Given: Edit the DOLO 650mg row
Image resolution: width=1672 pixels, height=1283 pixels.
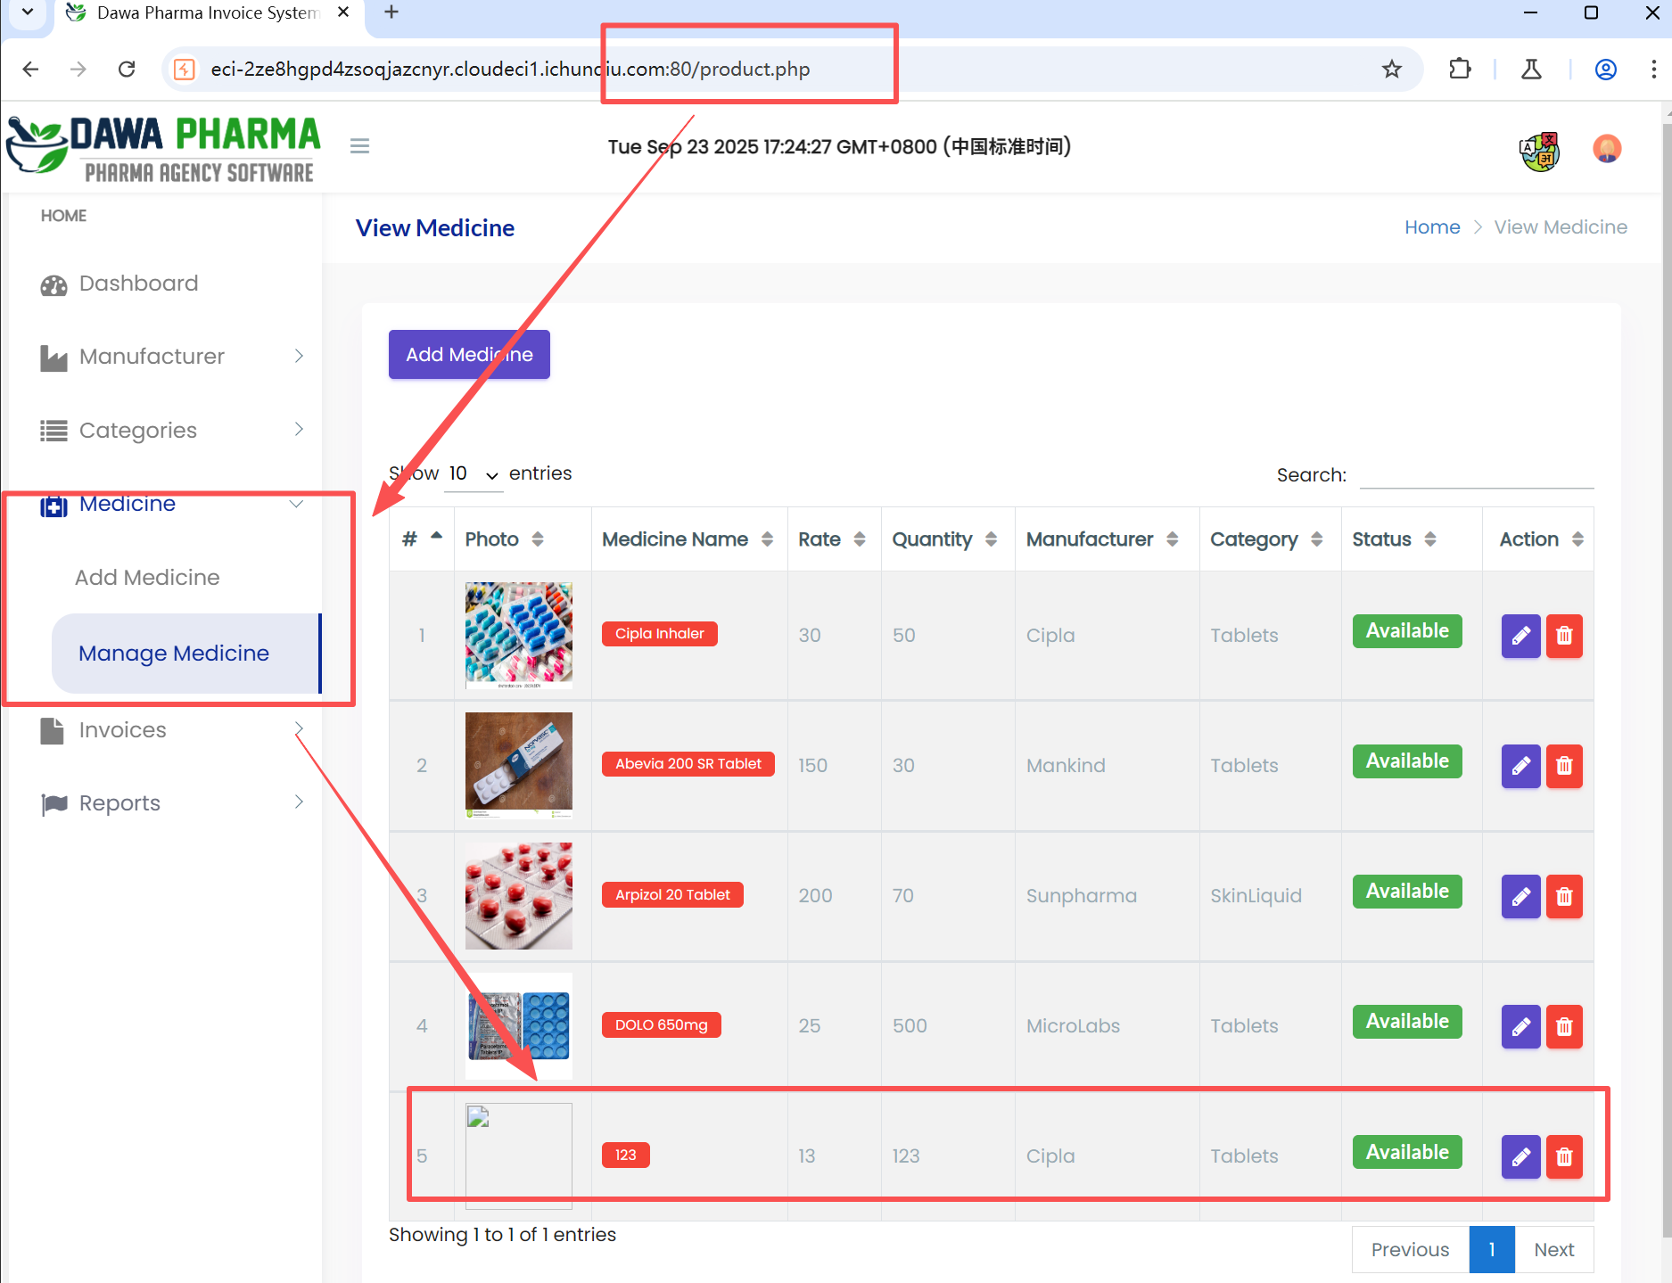Looking at the screenshot, I should point(1520,1026).
